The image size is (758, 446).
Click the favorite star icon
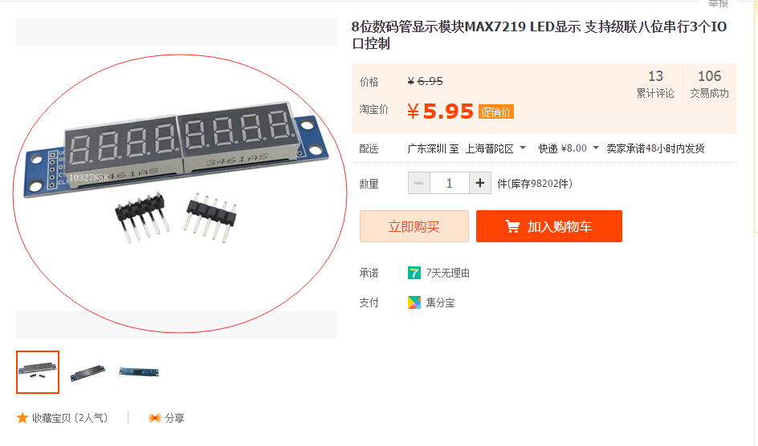[22, 418]
